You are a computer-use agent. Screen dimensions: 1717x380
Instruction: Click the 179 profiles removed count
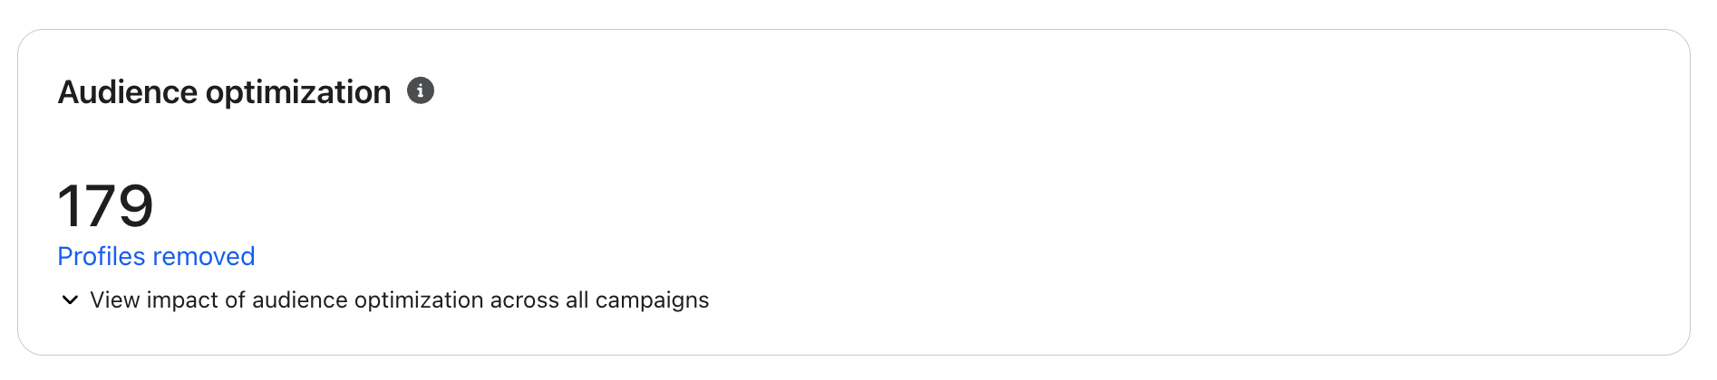[105, 206]
